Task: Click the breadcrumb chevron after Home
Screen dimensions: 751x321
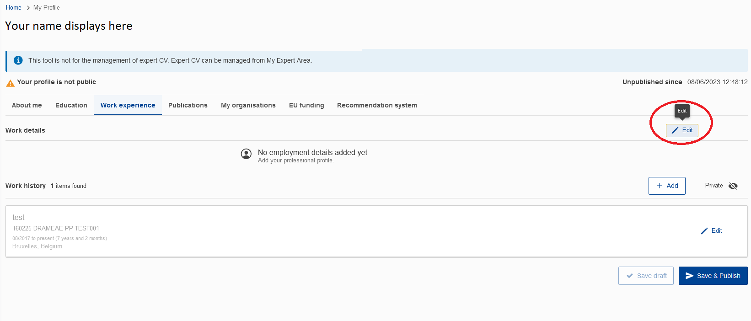Action: [28, 8]
